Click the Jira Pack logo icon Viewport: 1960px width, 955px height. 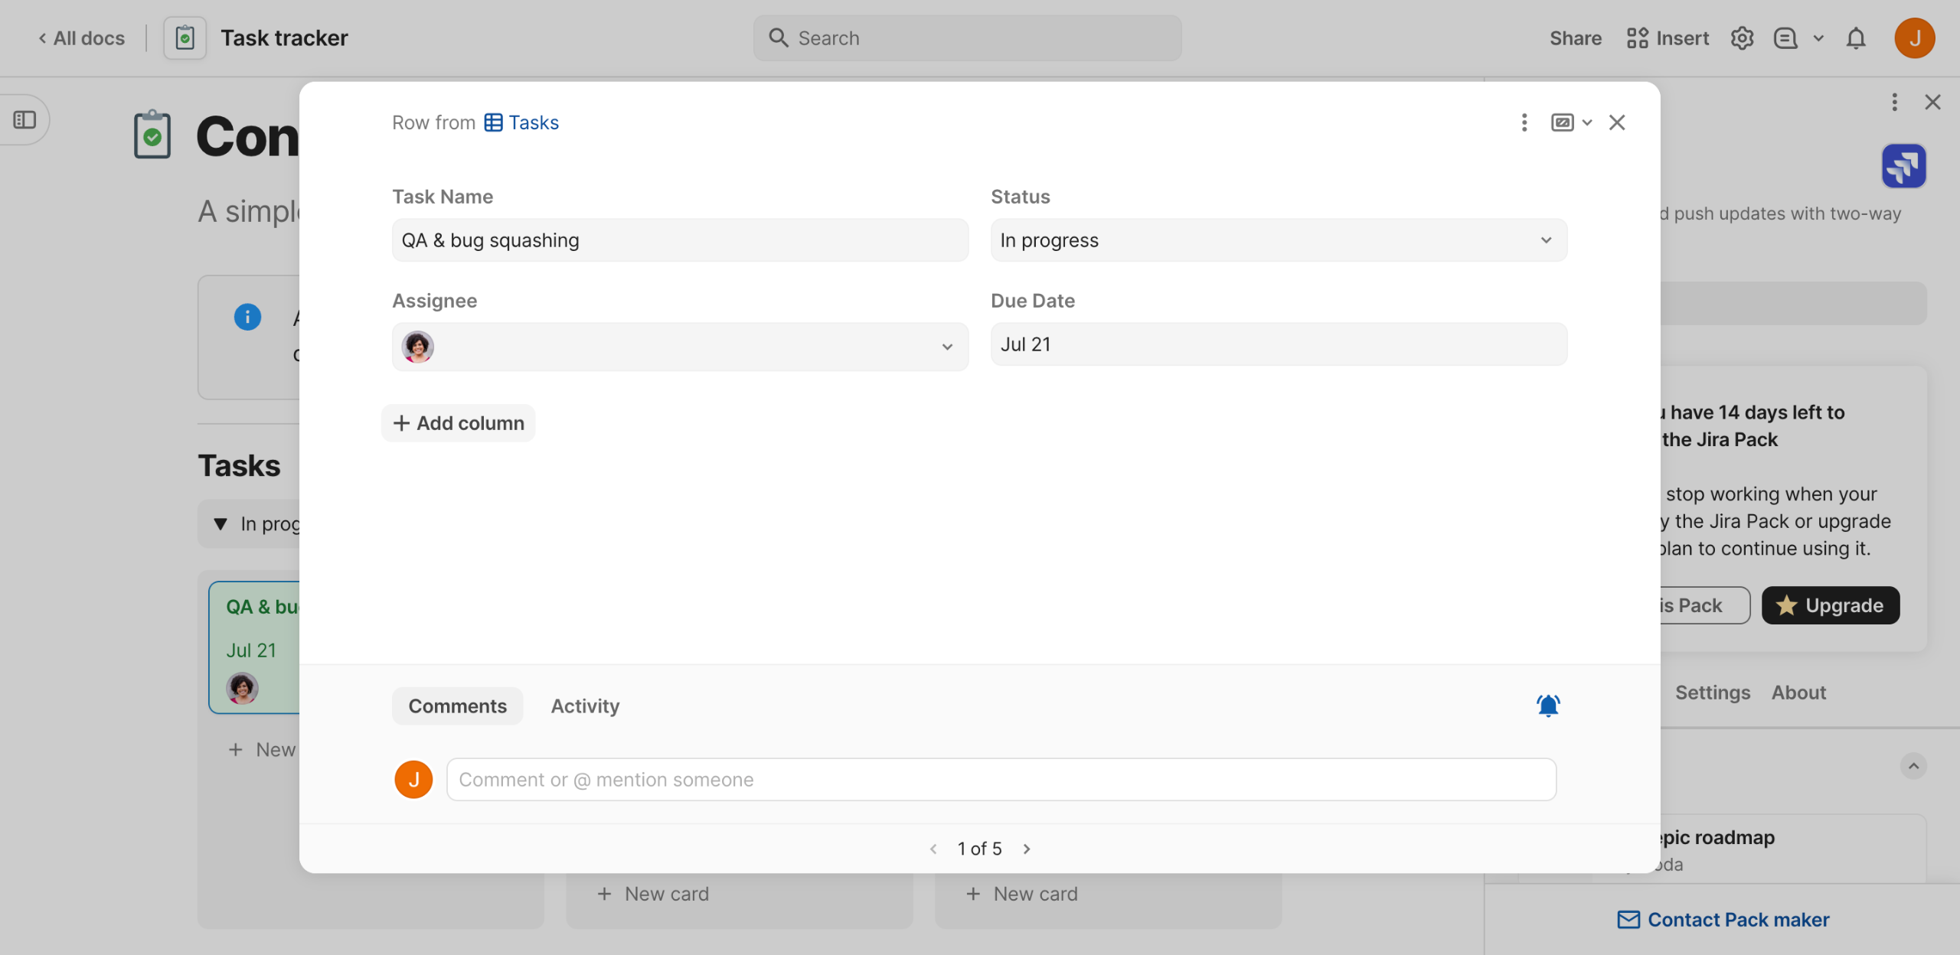click(1903, 166)
